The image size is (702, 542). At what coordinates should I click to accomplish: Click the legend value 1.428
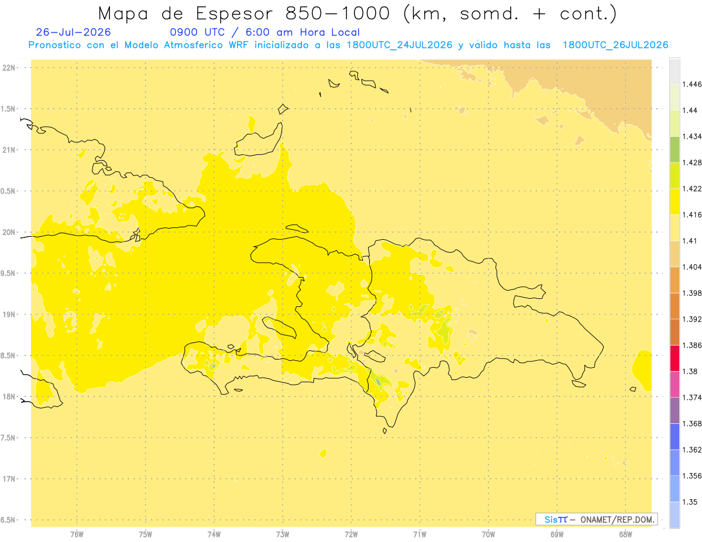pos(692,163)
